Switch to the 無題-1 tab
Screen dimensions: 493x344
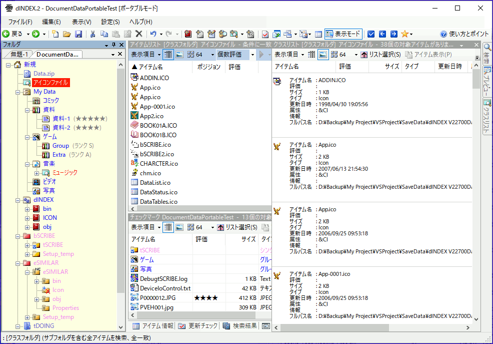coord(19,54)
